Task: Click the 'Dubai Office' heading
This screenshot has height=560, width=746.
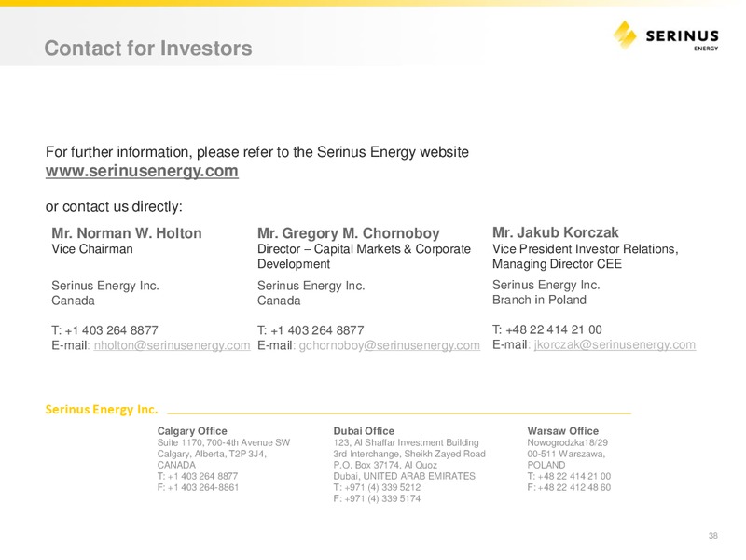Action: 364,431
